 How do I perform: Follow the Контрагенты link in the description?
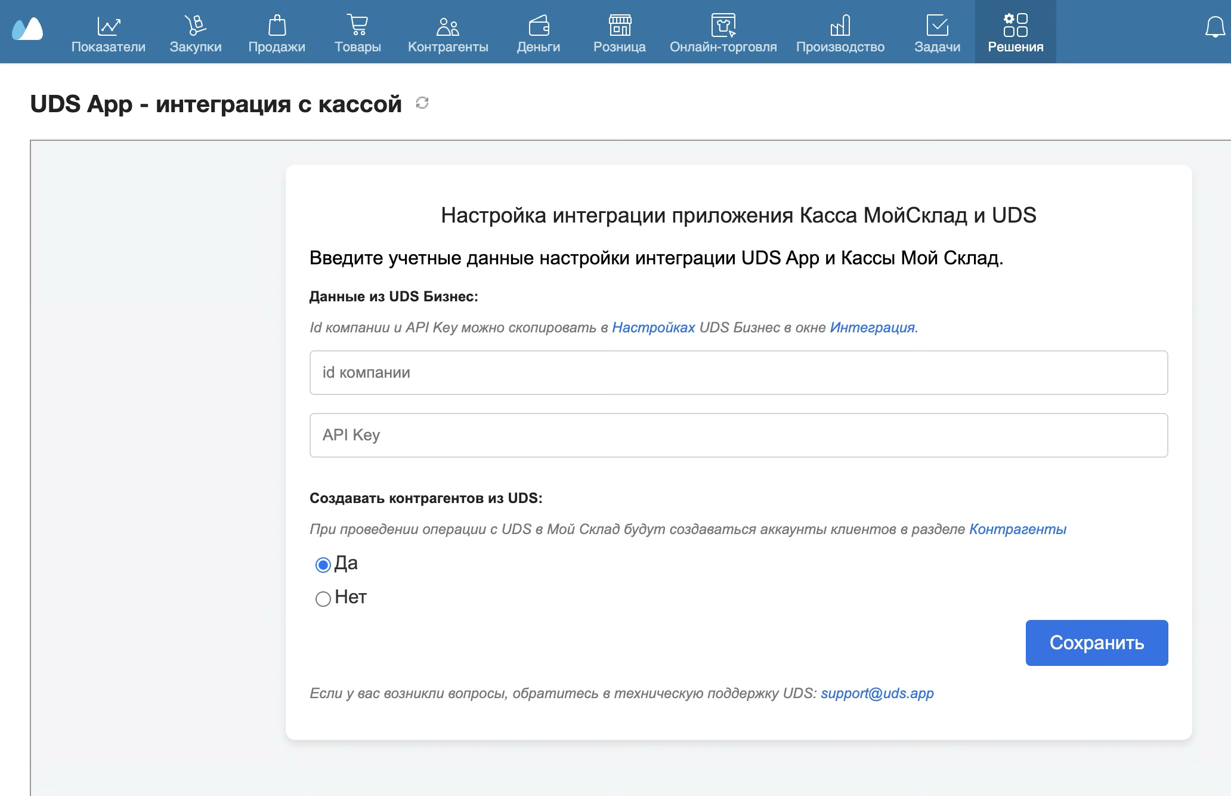1017,529
